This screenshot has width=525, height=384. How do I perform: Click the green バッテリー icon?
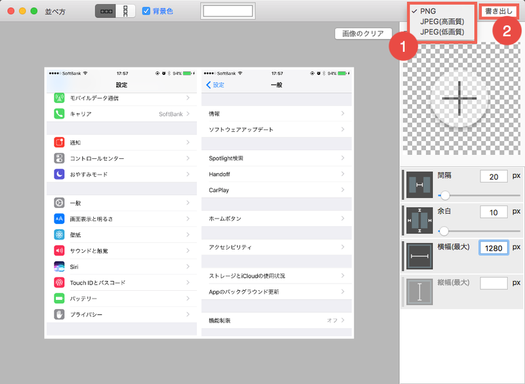(x=59, y=298)
